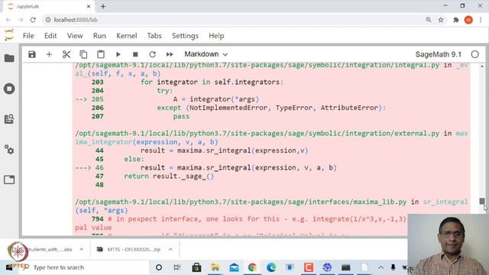
Task: Open the Settings menu
Action: [x=185, y=36]
